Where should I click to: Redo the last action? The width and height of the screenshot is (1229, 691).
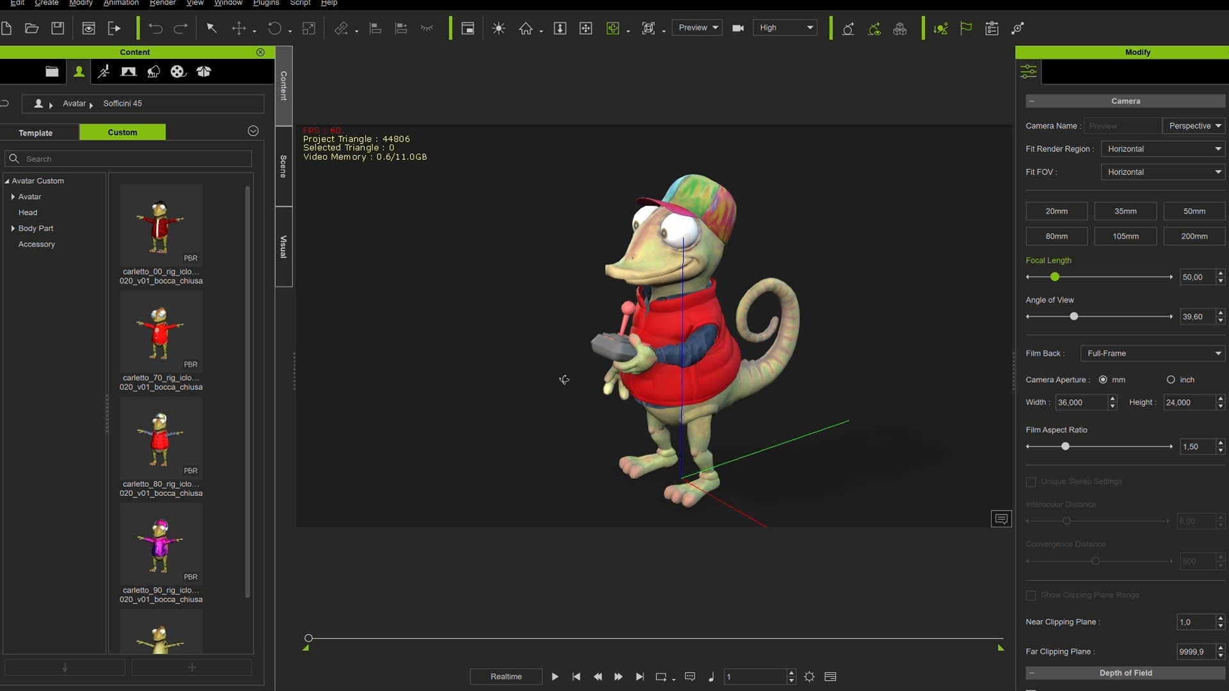pyautogui.click(x=181, y=28)
